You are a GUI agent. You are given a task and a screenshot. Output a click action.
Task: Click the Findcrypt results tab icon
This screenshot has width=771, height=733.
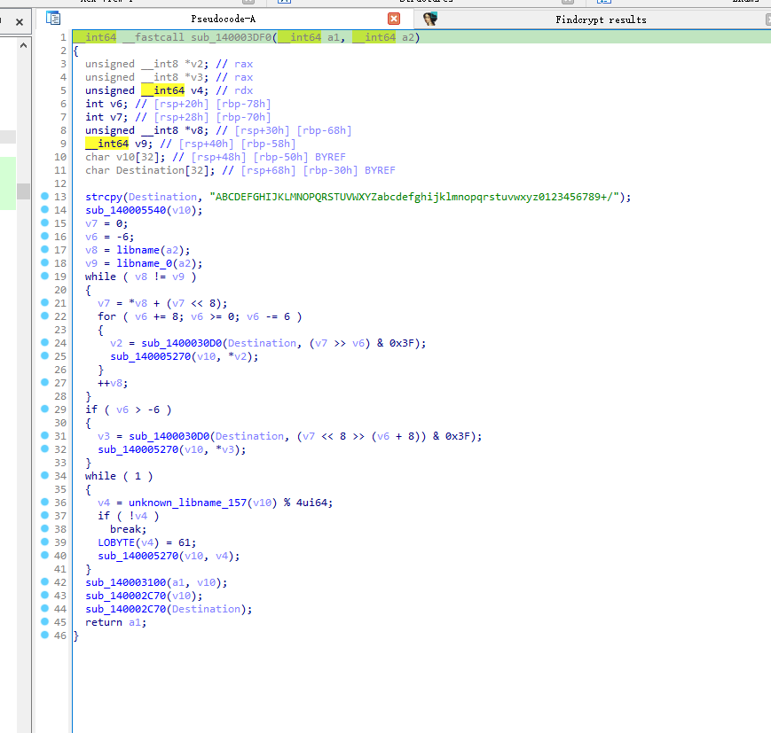pyautogui.click(x=430, y=19)
